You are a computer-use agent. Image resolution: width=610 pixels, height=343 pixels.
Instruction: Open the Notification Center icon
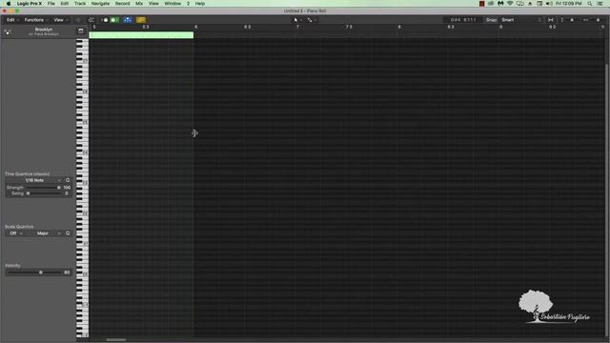(600, 4)
